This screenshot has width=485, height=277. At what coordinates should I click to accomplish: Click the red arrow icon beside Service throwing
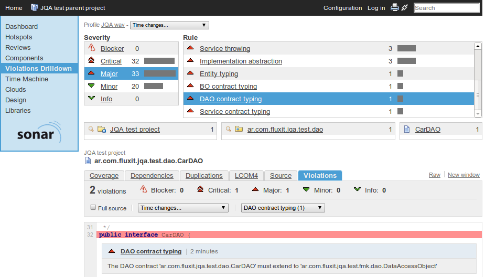190,48
